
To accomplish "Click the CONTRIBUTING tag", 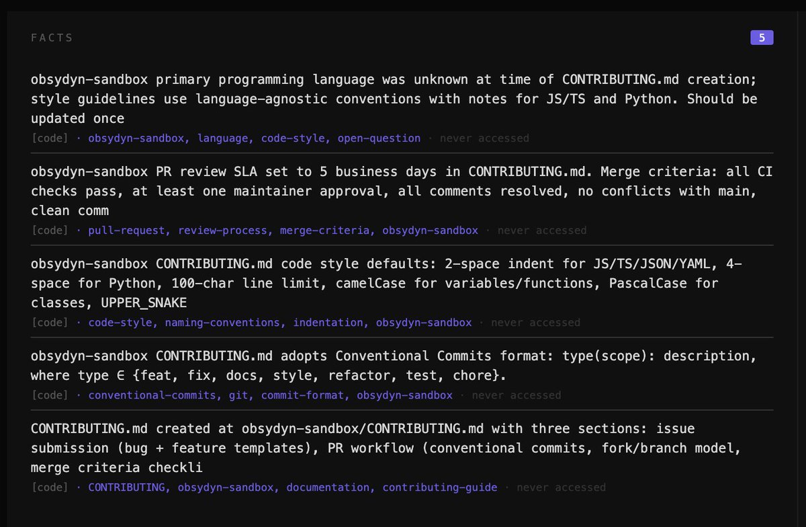I will (x=127, y=487).
